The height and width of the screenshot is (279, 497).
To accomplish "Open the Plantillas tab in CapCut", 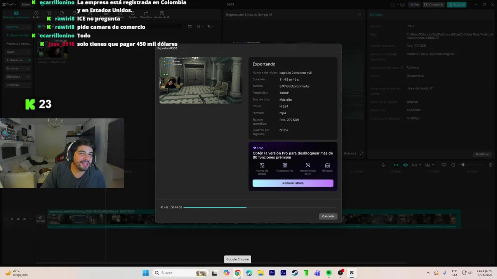I will coord(146,15).
